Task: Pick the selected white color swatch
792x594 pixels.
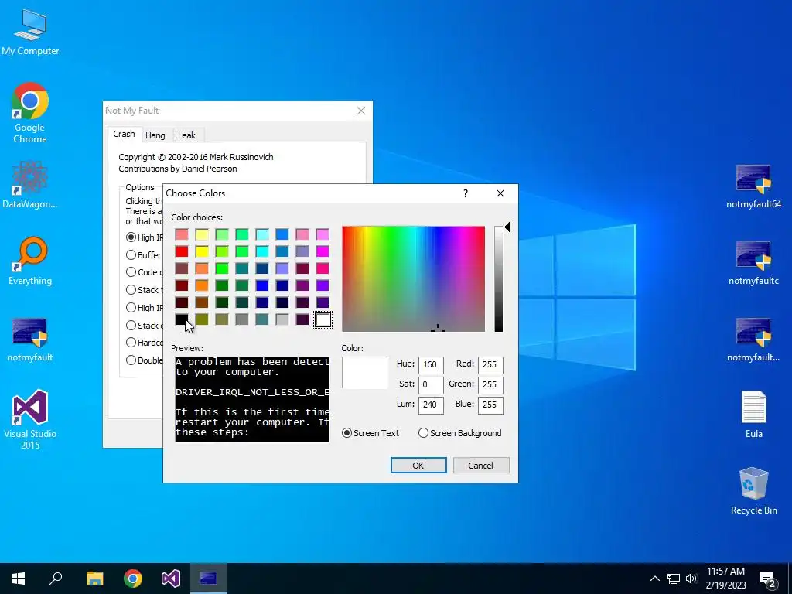Action: pos(323,319)
